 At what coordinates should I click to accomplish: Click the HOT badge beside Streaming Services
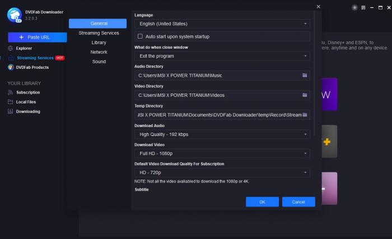click(x=60, y=58)
